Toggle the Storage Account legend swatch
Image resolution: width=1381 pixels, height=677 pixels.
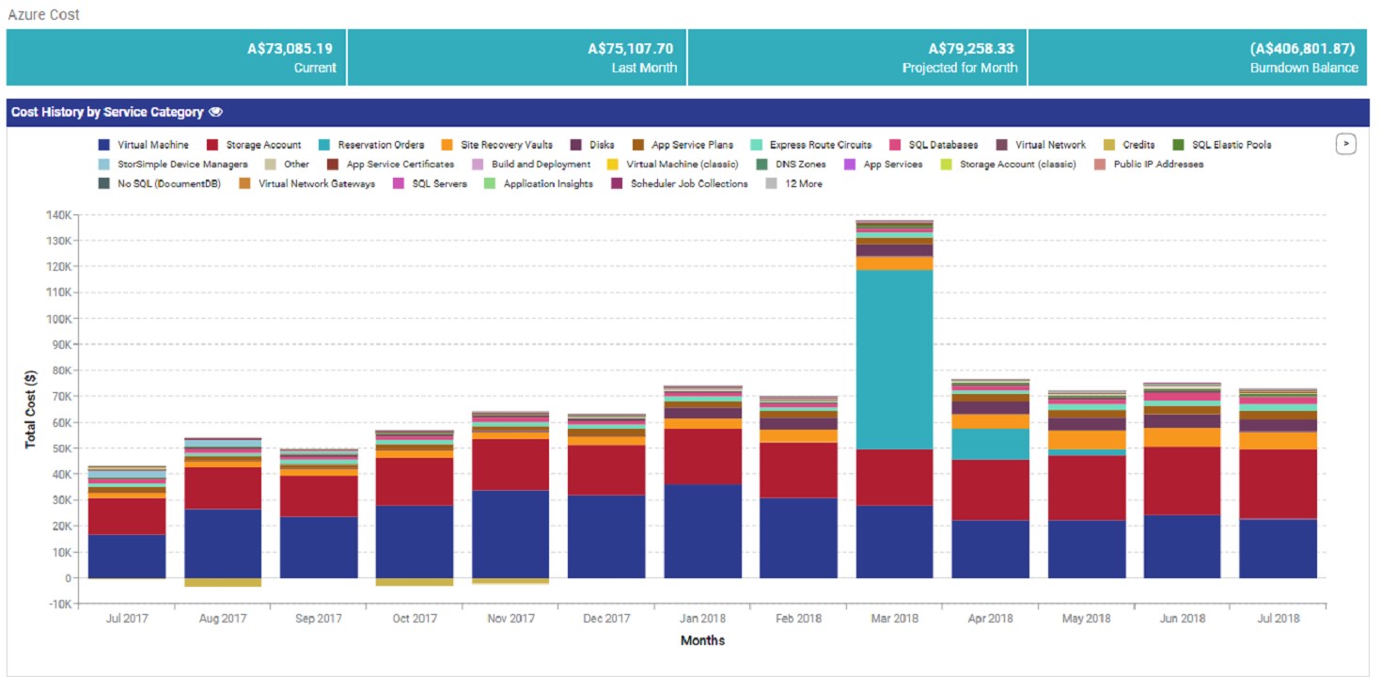pyautogui.click(x=212, y=145)
